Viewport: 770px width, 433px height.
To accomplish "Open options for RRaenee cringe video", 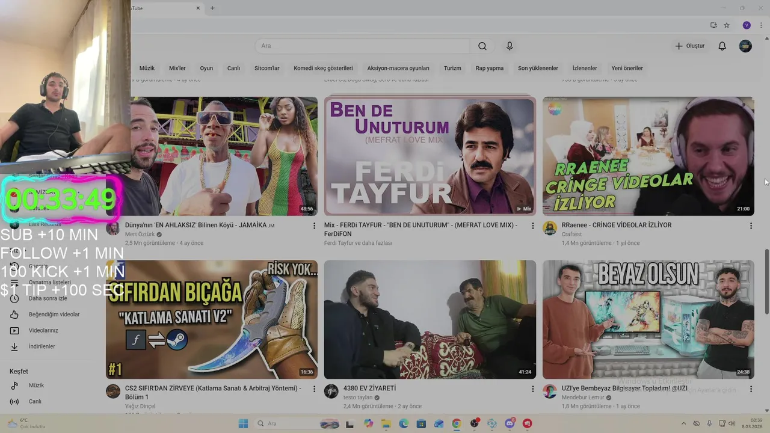I will [751, 226].
